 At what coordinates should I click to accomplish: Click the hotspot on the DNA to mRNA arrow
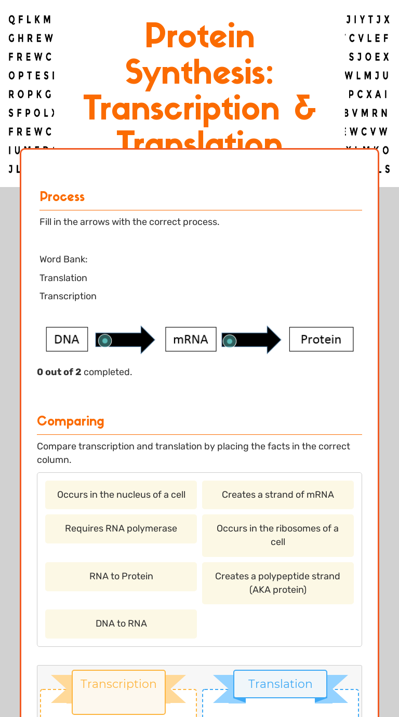[104, 341]
